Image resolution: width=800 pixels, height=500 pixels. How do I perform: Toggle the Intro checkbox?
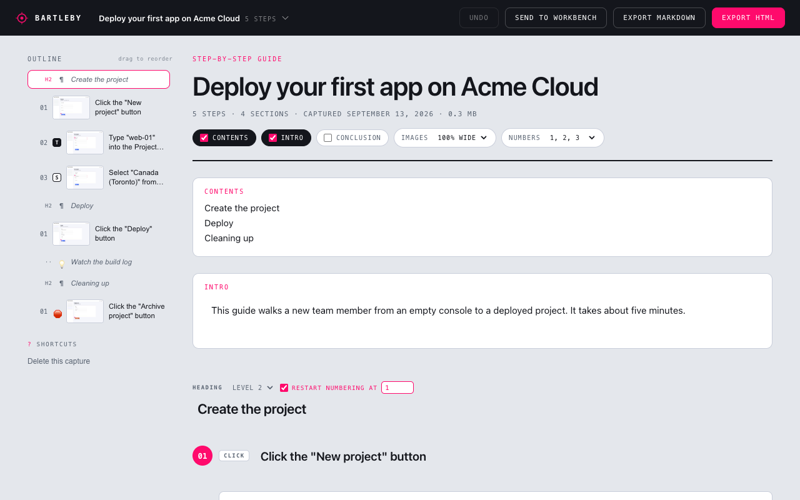(x=273, y=137)
